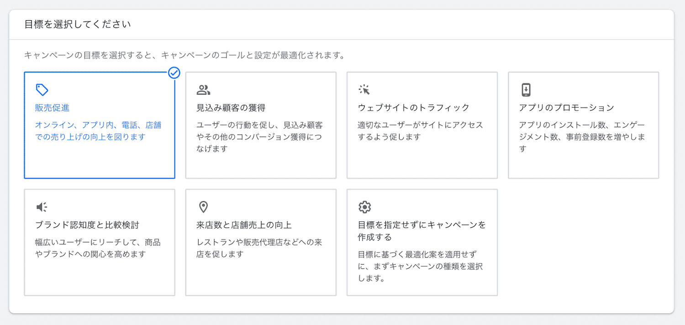Toggle the blue checkmark on 販売促進 card

click(x=174, y=73)
